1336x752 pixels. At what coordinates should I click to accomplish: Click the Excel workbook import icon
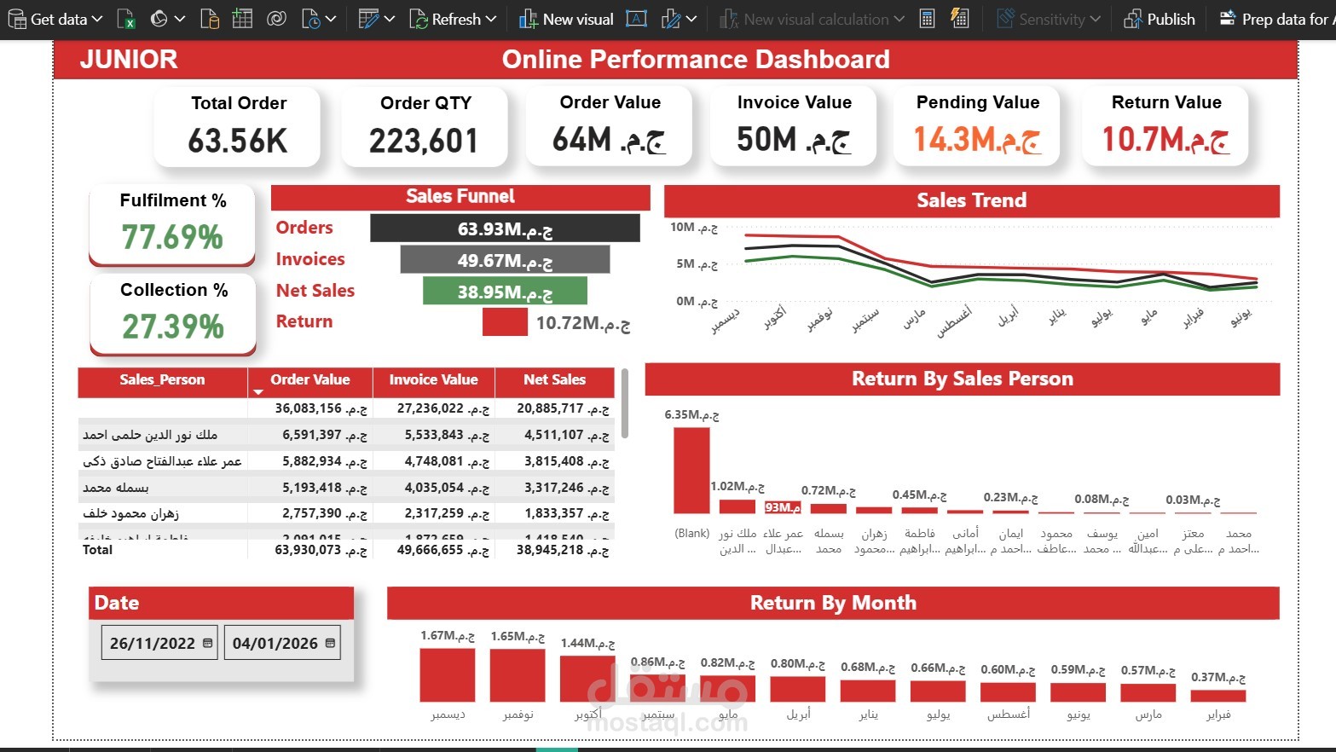[125, 19]
